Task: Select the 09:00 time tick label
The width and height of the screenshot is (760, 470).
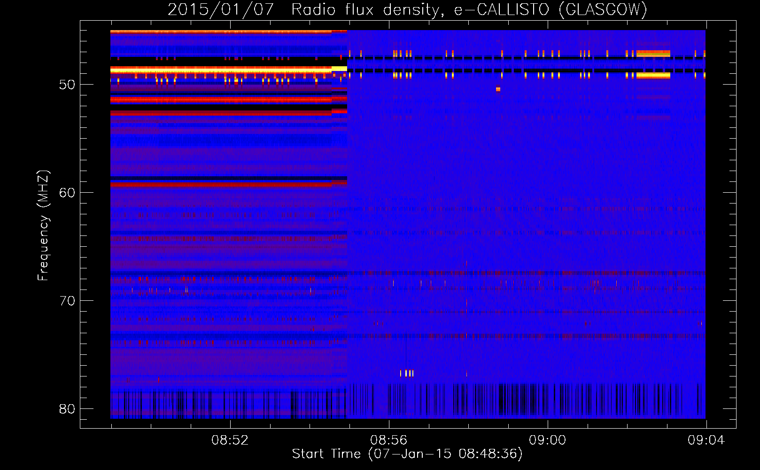Action: point(547,440)
